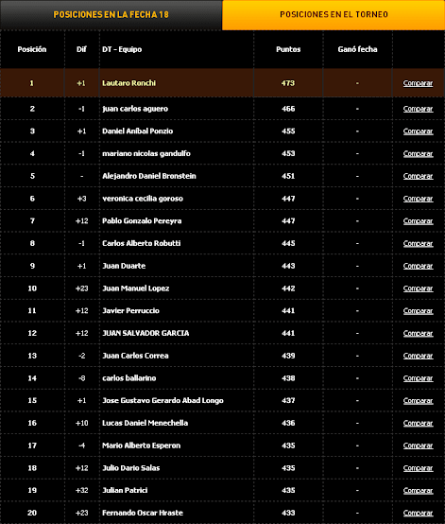The width and height of the screenshot is (445, 524).
Task: Select Javier Perruccio name
Action: coord(130,311)
